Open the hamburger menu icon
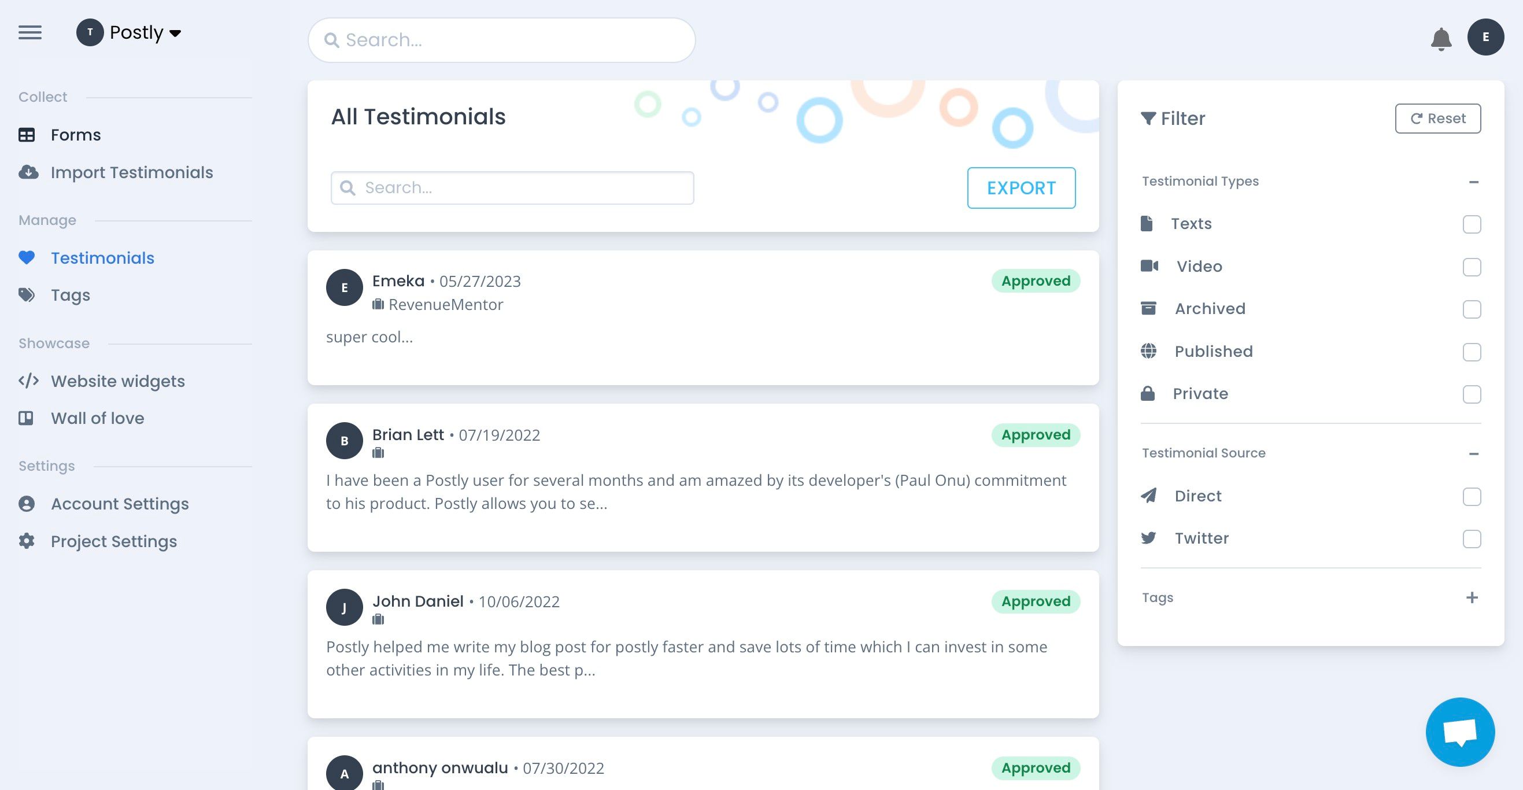1523x790 pixels. pos(29,32)
